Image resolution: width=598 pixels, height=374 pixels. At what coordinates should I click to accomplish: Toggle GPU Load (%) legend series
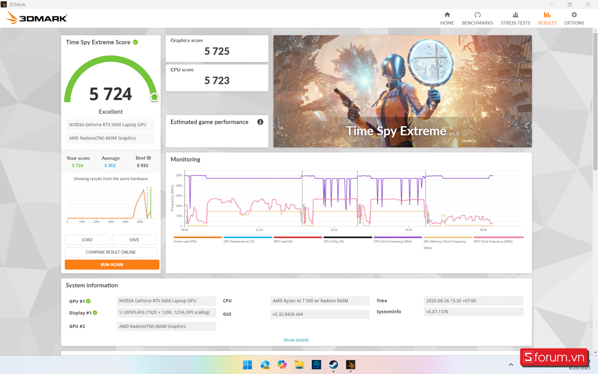click(298, 240)
